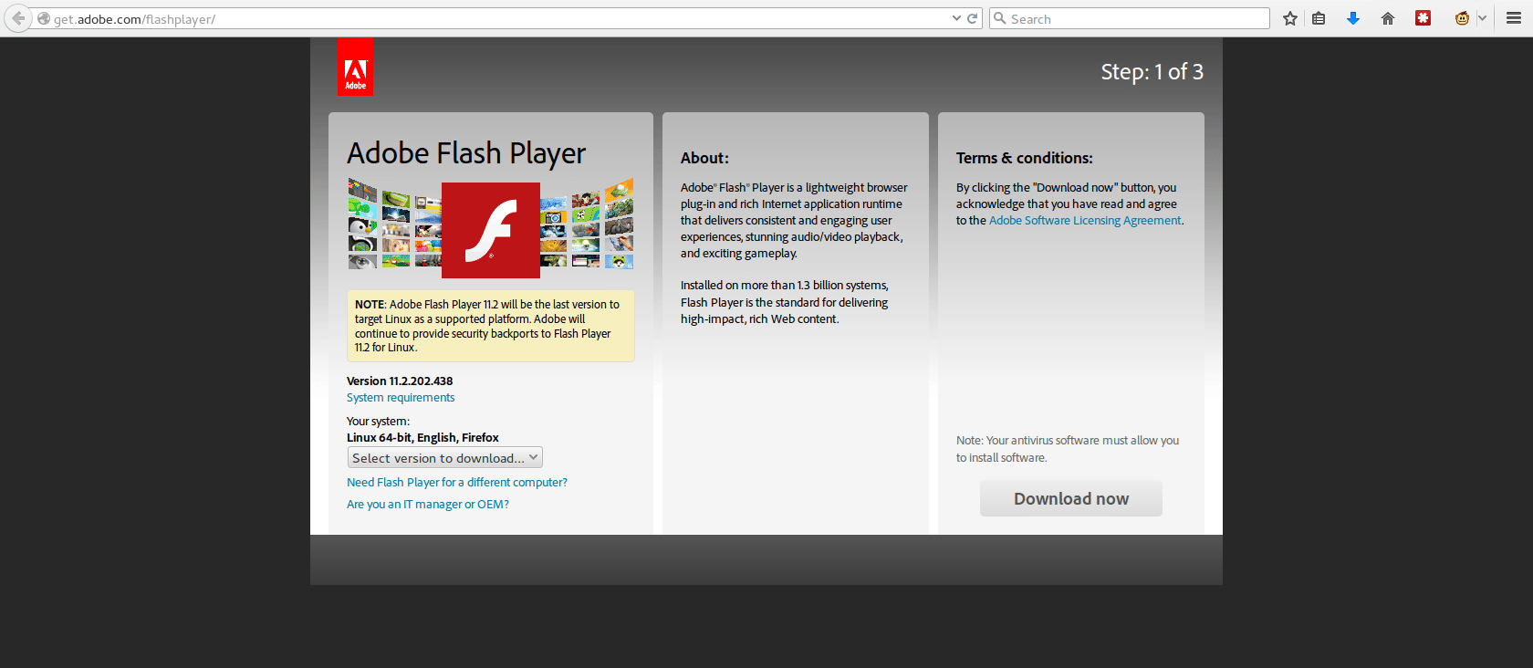Screen dimensions: 1533x668
Task: Show bookmarks list icon
Action: (1319, 18)
